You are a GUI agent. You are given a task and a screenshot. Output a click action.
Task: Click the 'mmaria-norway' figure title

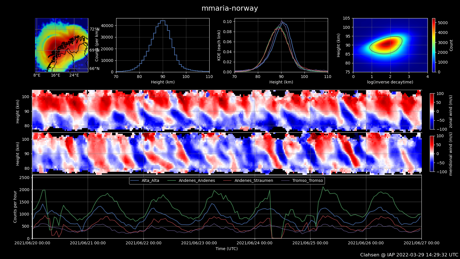(230, 8)
